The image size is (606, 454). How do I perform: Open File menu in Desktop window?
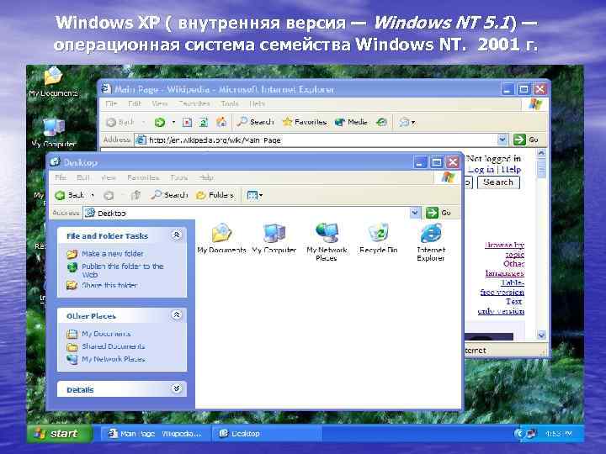pos(61,177)
